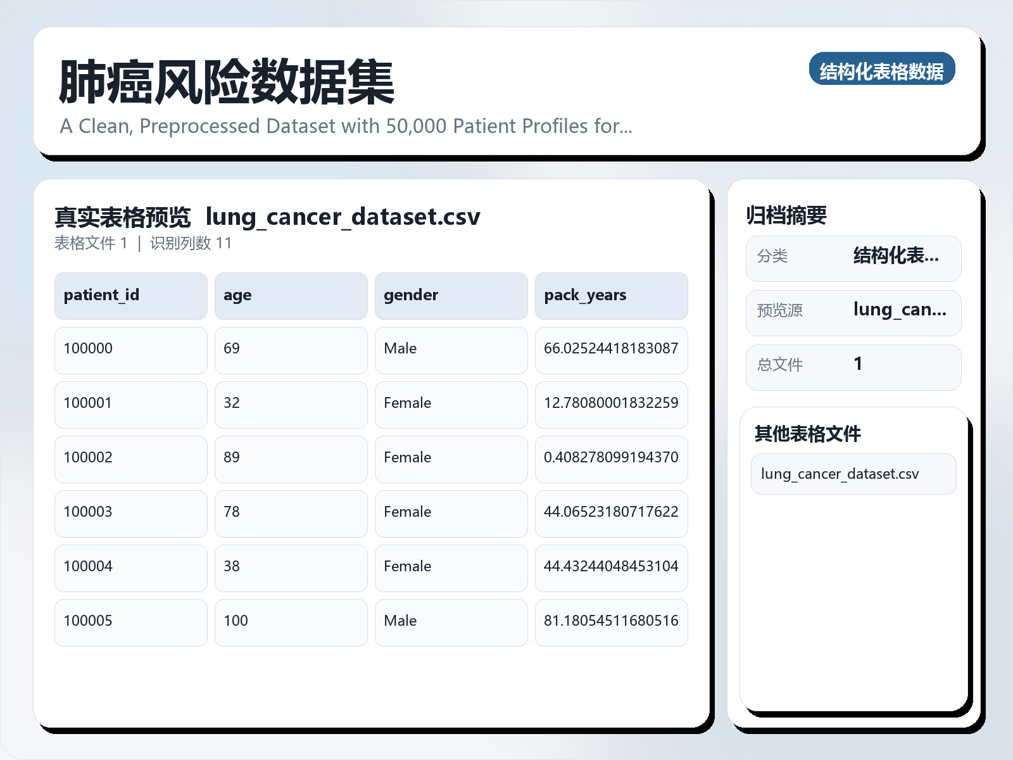1013x760 pixels.
Task: Select the Female cell for patient 100001
Action: [451, 404]
